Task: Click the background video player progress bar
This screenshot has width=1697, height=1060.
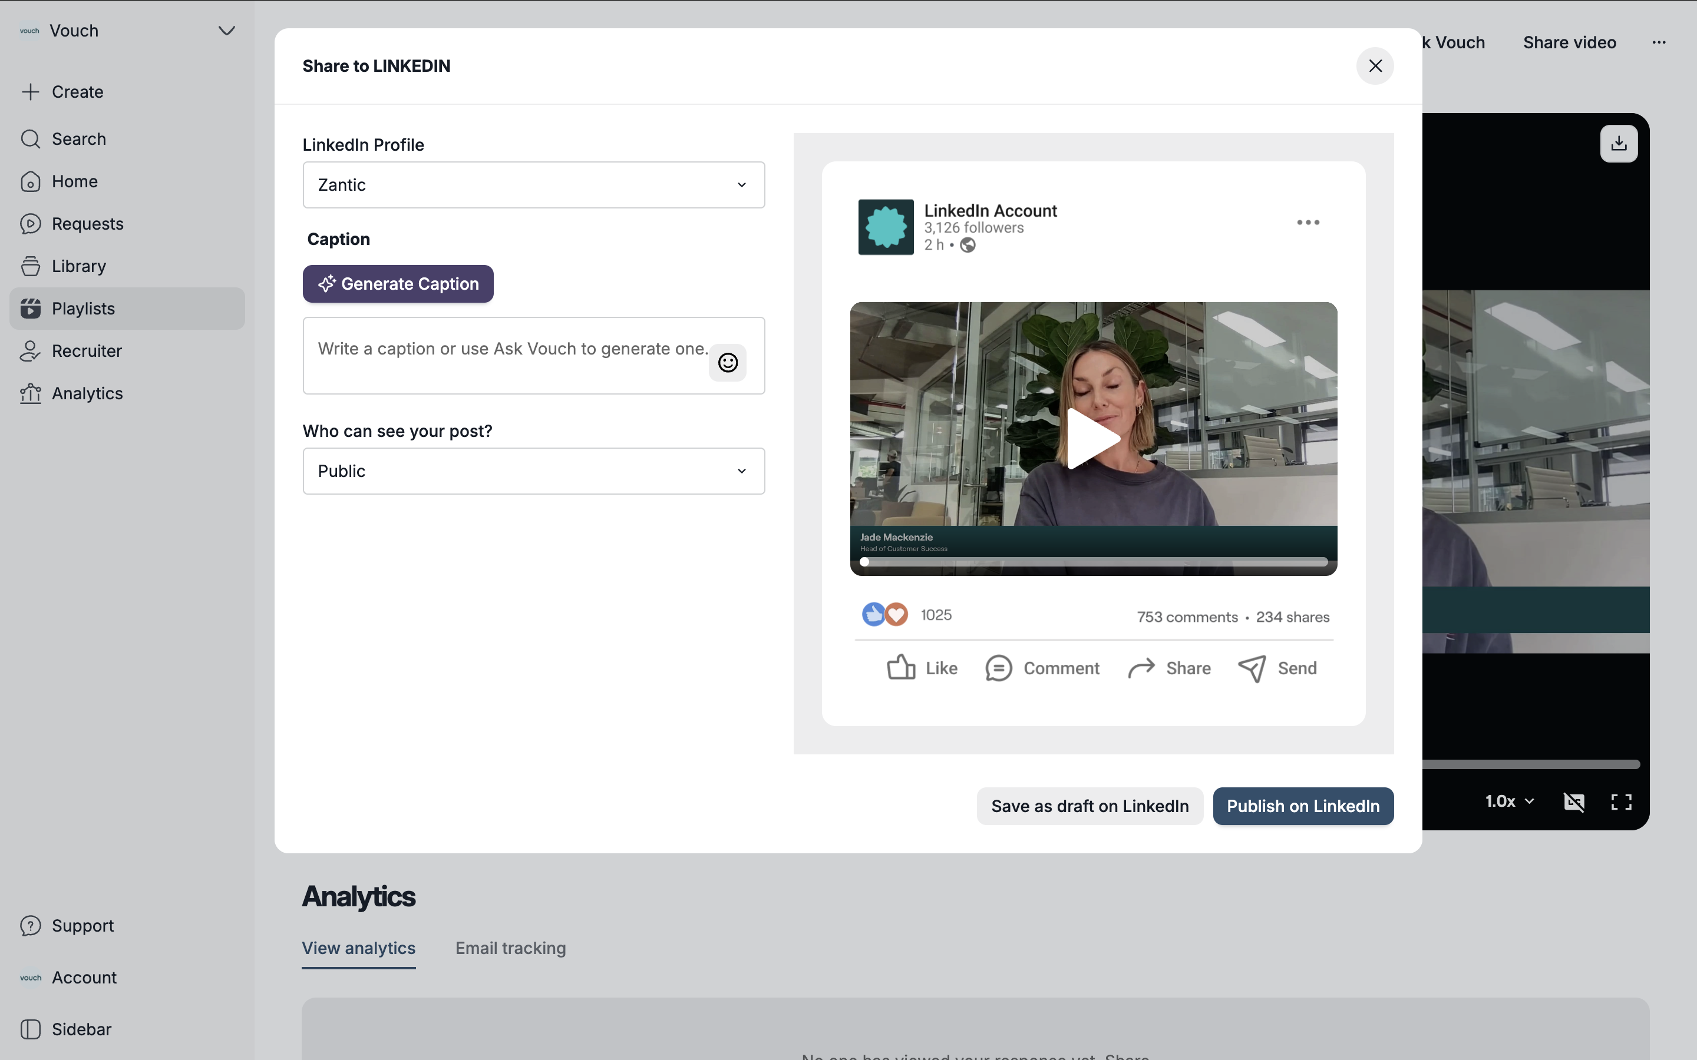Action: [1531, 764]
